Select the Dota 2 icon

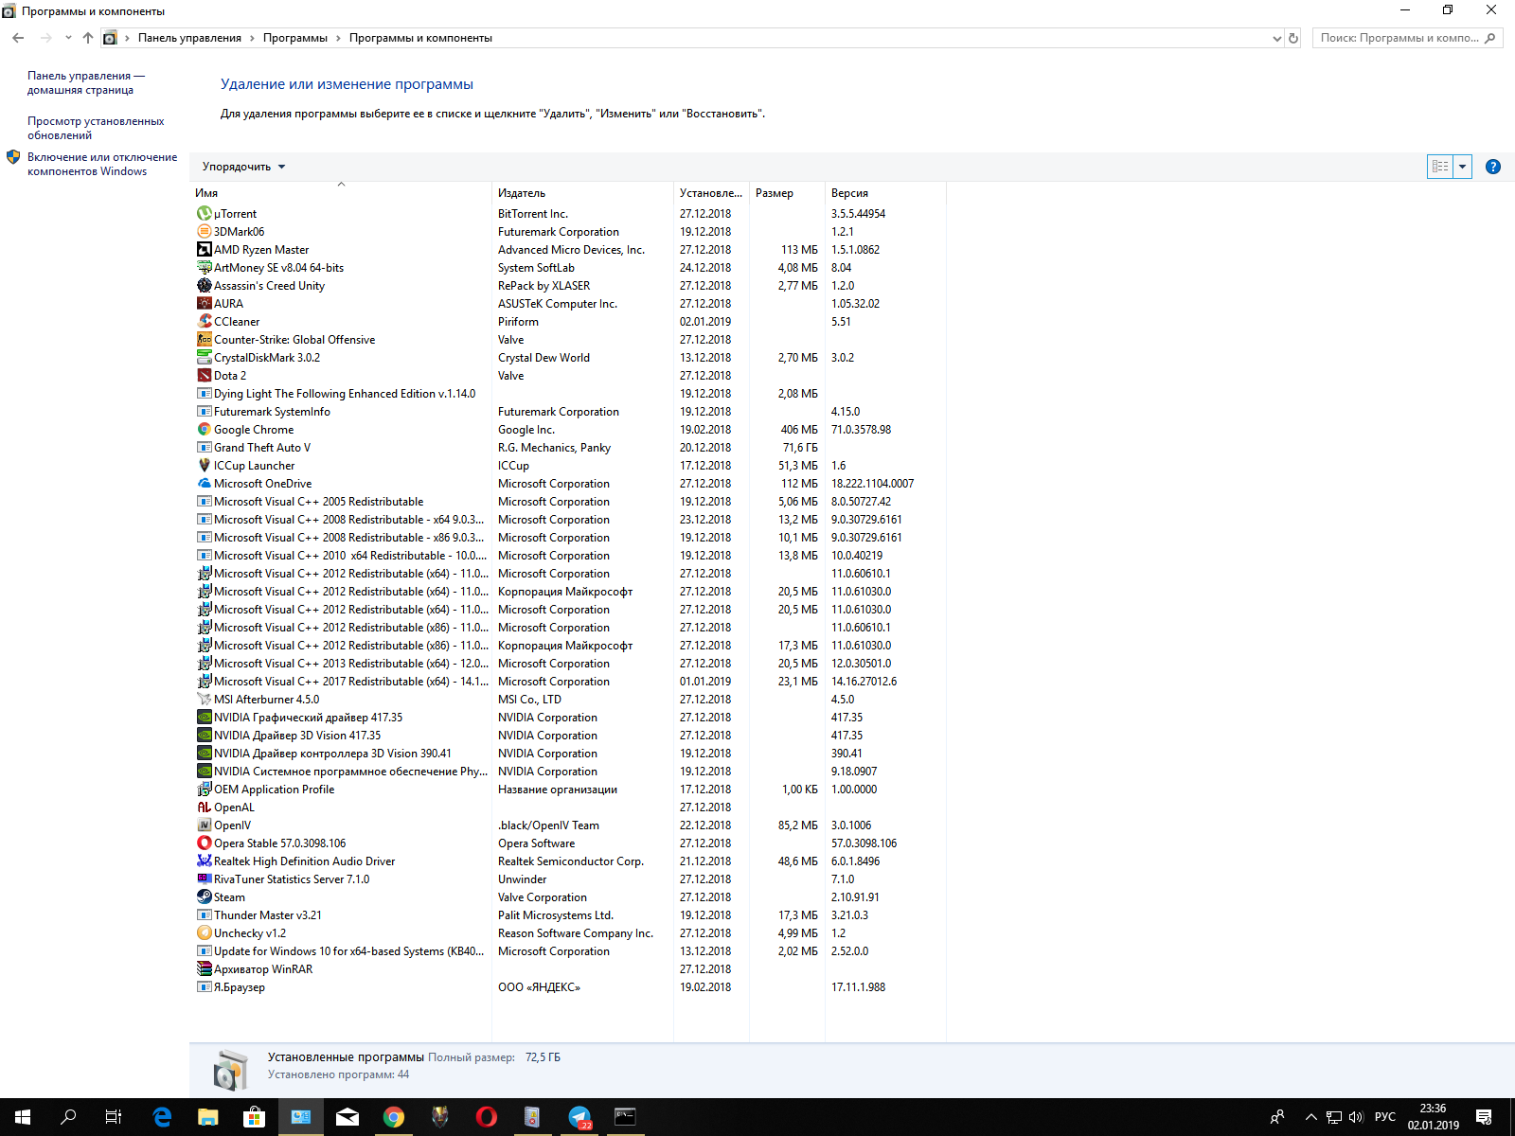[x=204, y=376]
